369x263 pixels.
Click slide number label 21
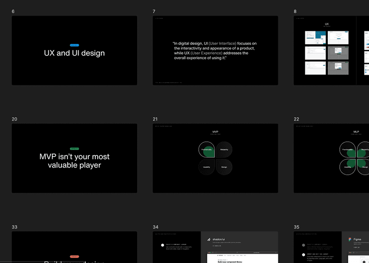pyautogui.click(x=155, y=119)
